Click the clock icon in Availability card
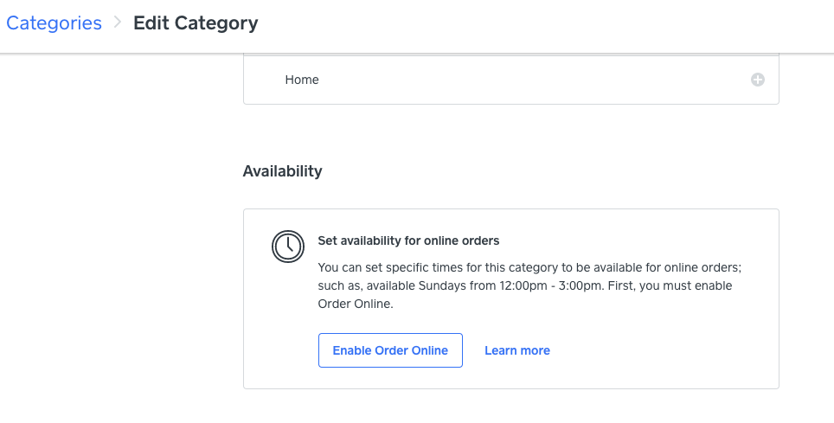Image resolution: width=834 pixels, height=423 pixels. click(x=287, y=247)
